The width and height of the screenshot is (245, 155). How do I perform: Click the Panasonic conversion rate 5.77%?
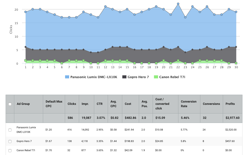tap(184, 130)
